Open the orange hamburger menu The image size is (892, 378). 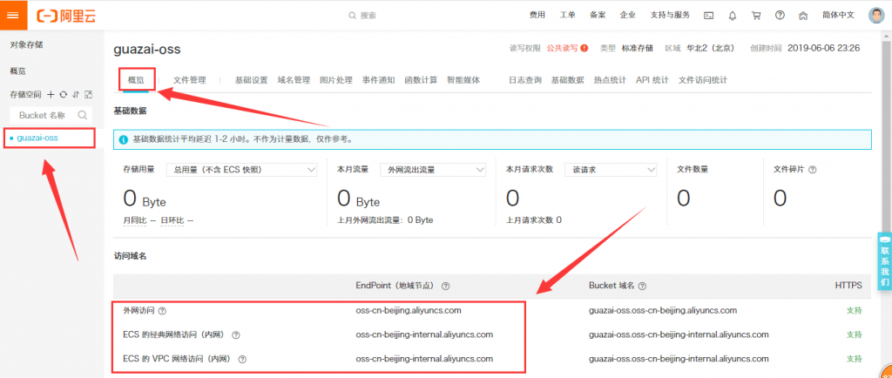point(14,15)
